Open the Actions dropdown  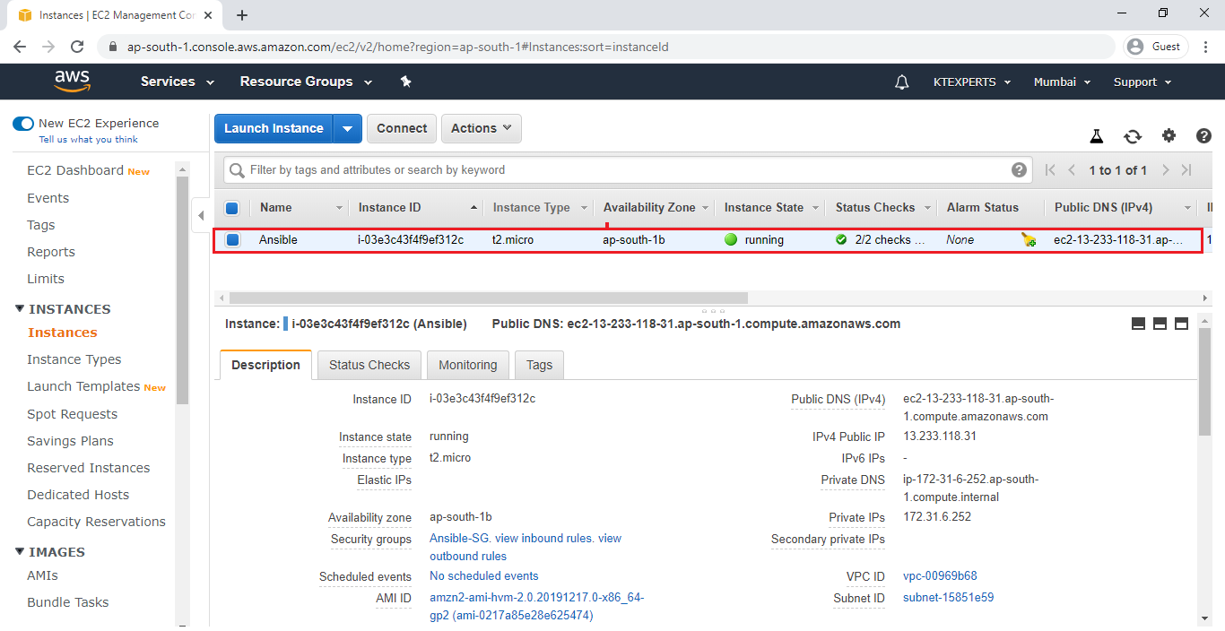481,128
